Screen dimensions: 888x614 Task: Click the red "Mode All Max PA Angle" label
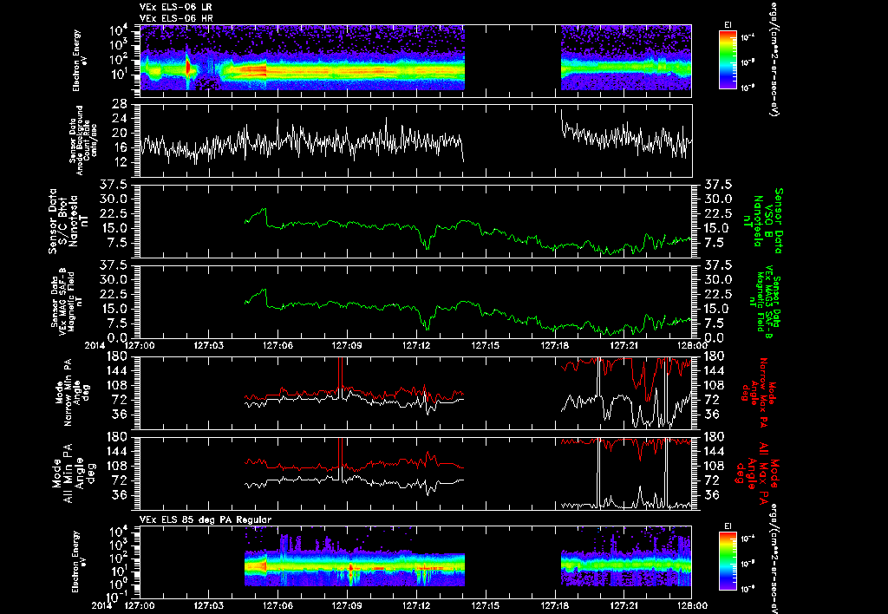click(759, 473)
